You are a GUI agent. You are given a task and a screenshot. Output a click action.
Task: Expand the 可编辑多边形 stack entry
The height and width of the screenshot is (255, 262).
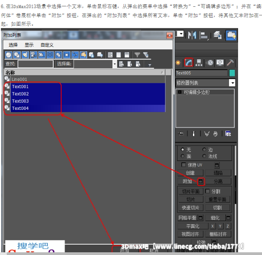point(180,92)
